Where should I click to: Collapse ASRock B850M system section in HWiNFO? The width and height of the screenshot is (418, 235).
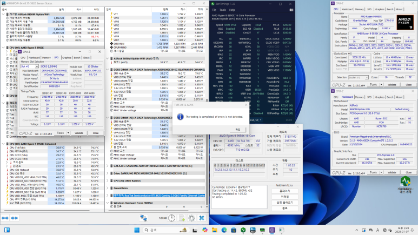pos(3,14)
